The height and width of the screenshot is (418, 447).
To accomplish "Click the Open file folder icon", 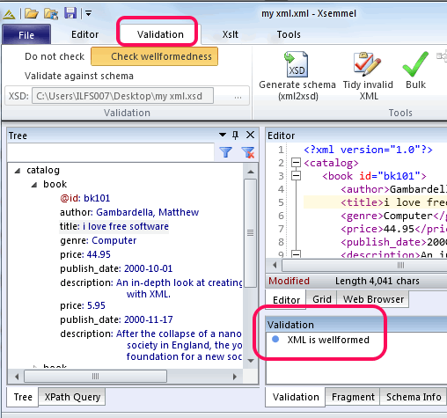I will 32,13.
